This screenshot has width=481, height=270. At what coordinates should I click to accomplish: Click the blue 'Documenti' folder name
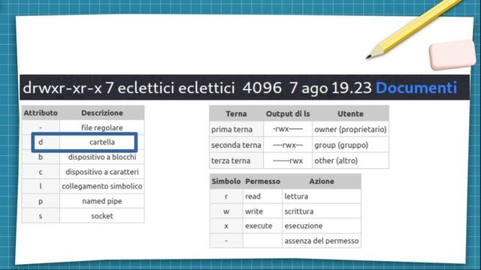pyautogui.click(x=416, y=88)
